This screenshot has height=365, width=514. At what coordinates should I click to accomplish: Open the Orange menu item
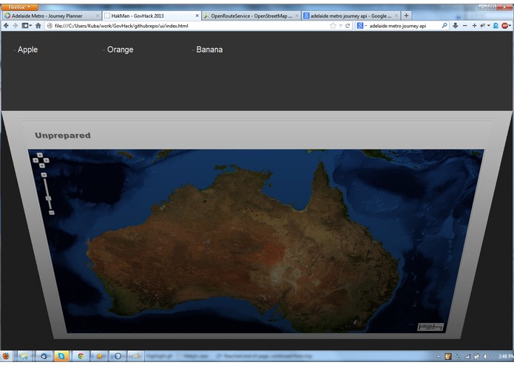tap(120, 50)
